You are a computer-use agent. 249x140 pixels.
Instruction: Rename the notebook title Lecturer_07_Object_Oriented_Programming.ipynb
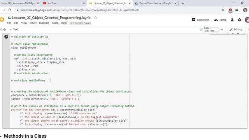click(x=51, y=17)
